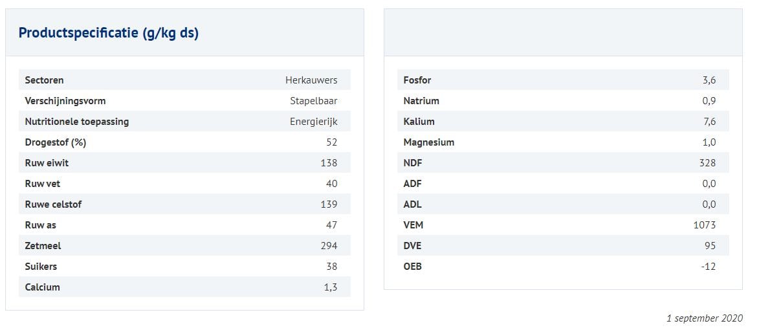Select the VEM value 1073
The image size is (759, 330).
tap(705, 225)
